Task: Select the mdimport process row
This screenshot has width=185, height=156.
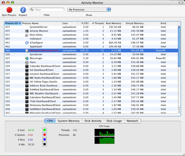Action: 91,39
